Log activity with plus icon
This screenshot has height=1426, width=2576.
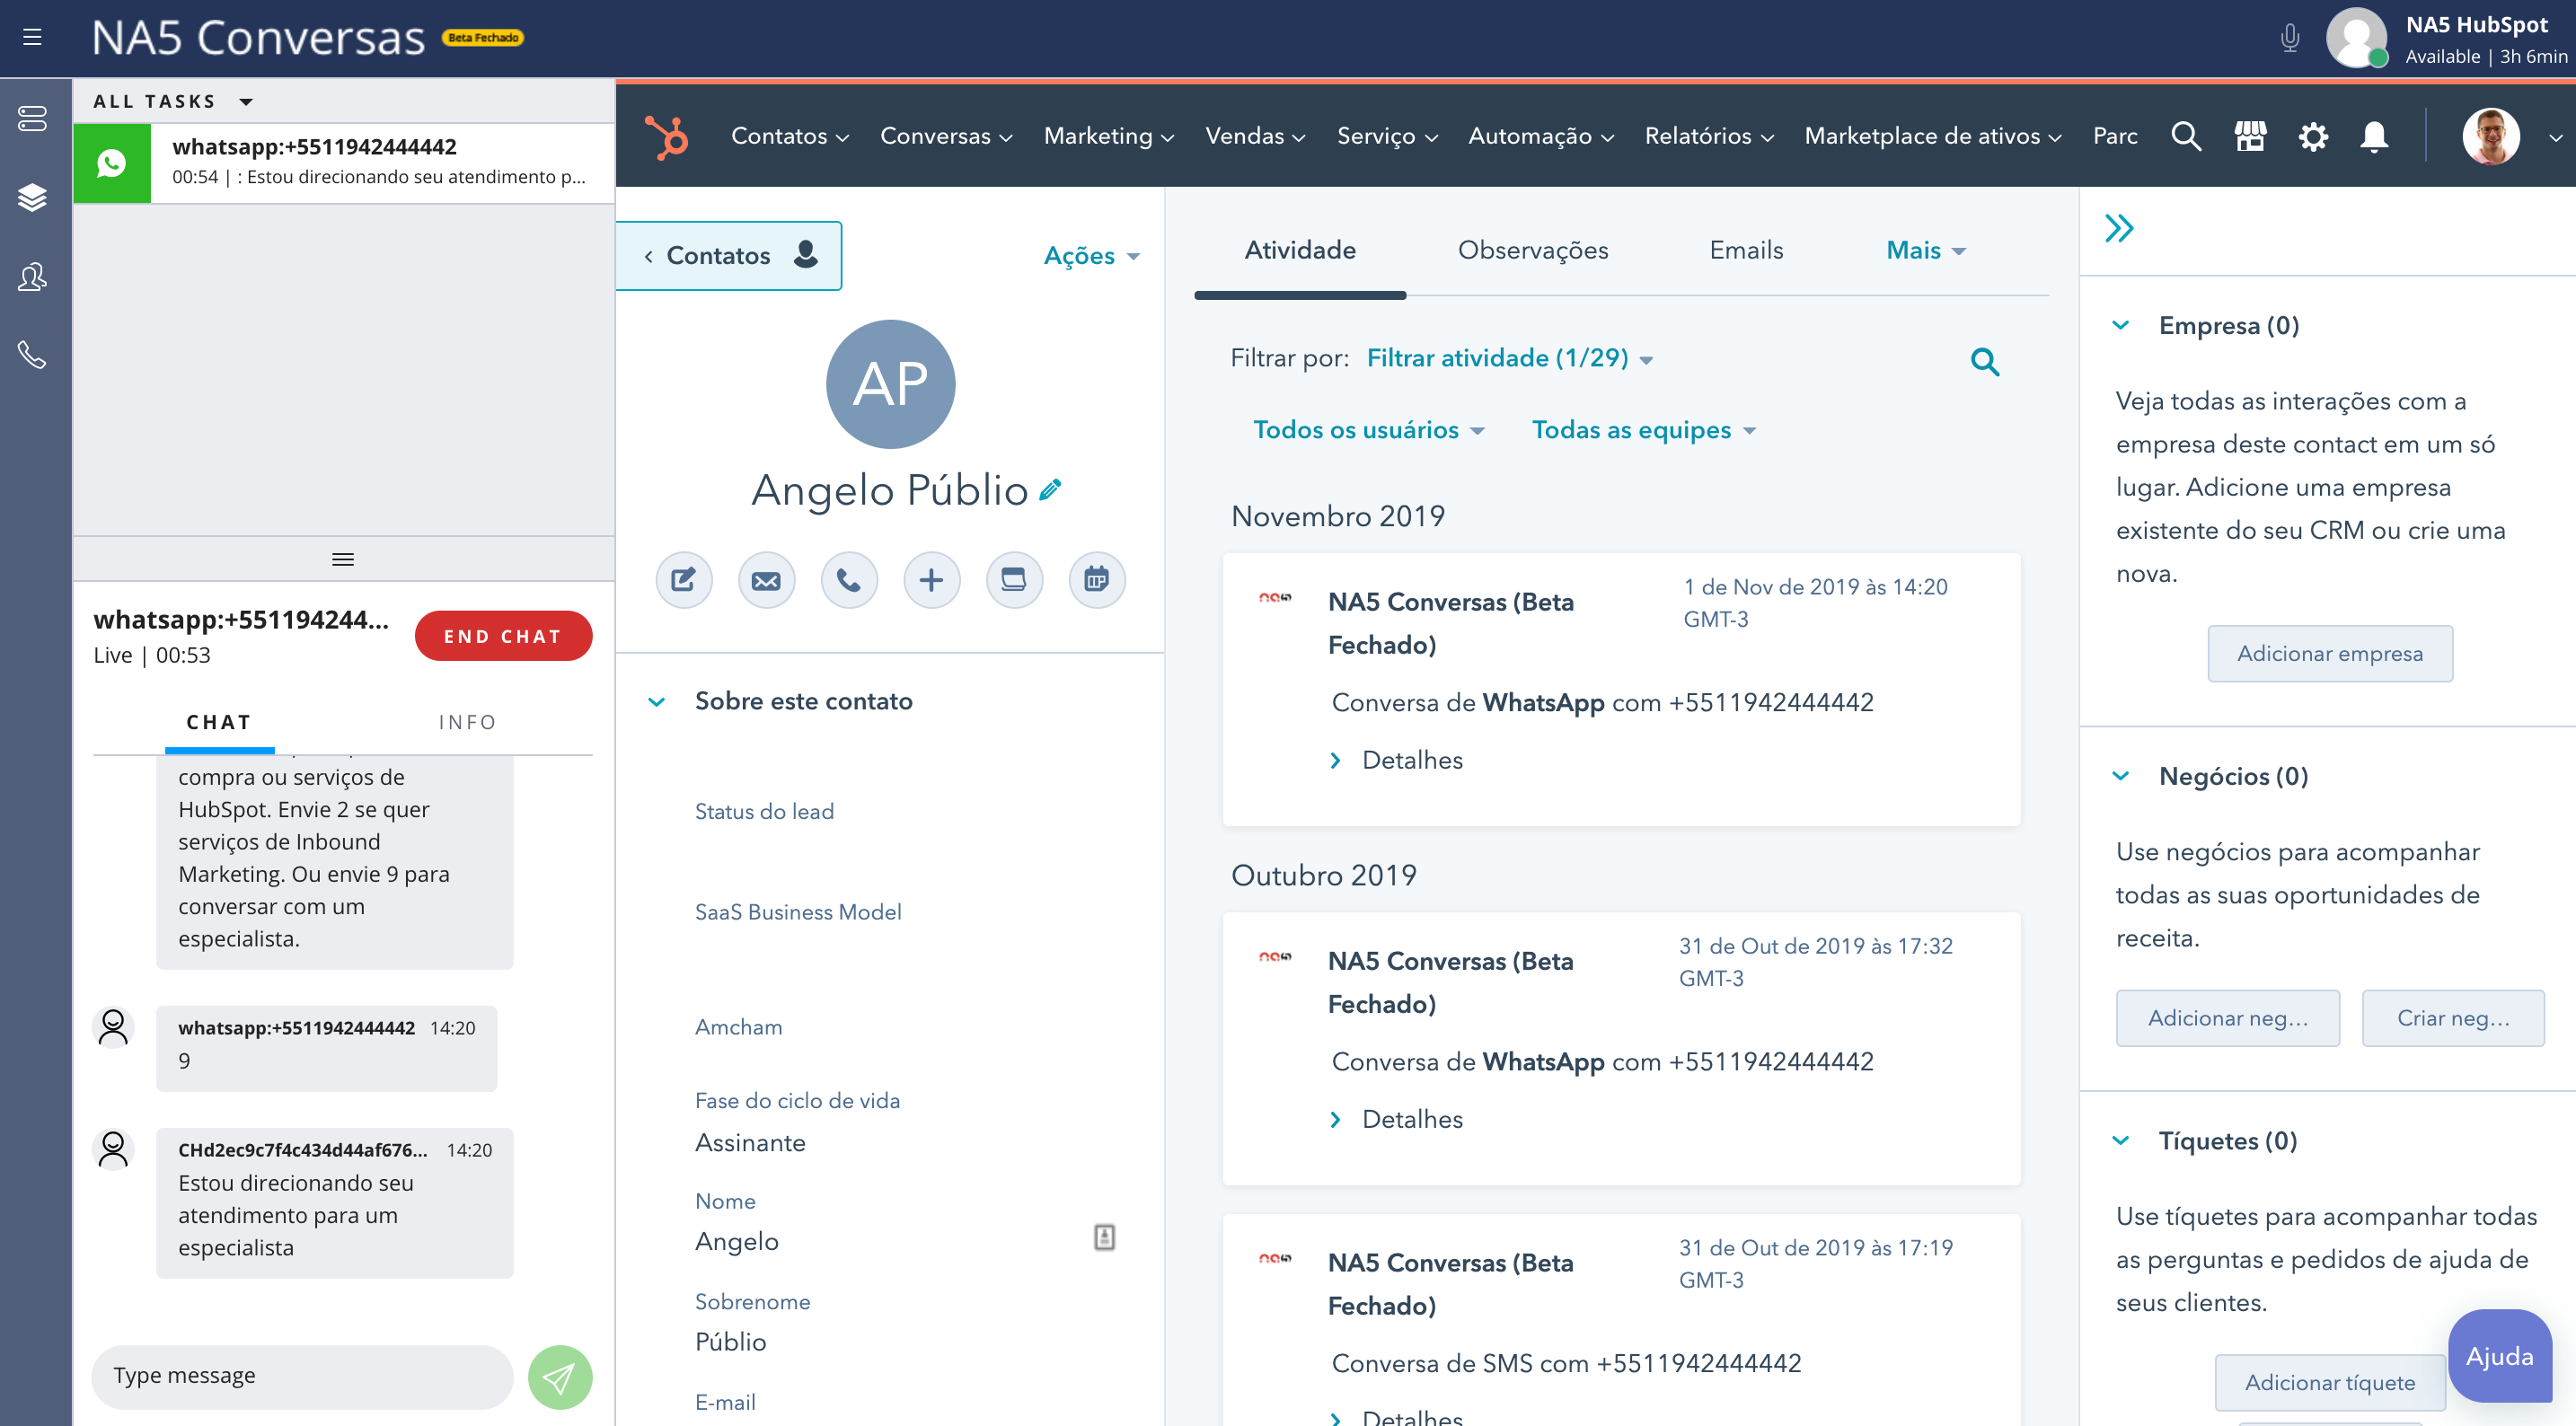(932, 580)
